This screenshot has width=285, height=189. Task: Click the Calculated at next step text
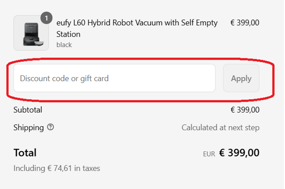coord(220,127)
